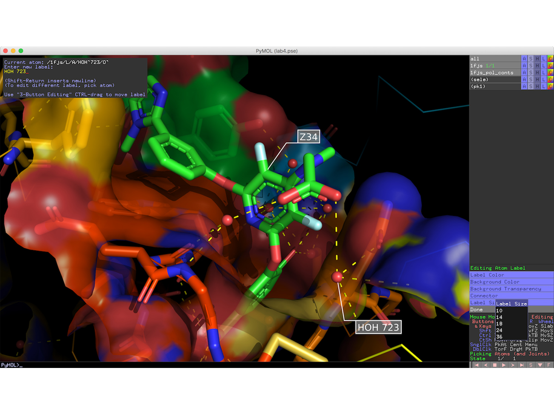Screen dimensions: 554x415
Task: Open Label (L) menu for (sele)
Action: click(543, 79)
